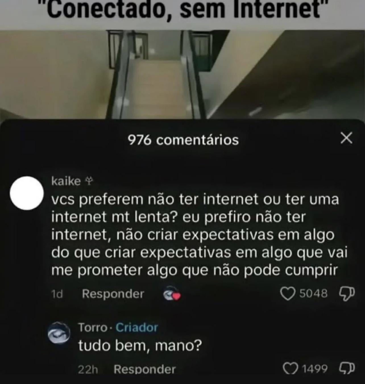Tap the escalator video behind the comments
This screenshot has height=384, width=365.
click(x=182, y=74)
